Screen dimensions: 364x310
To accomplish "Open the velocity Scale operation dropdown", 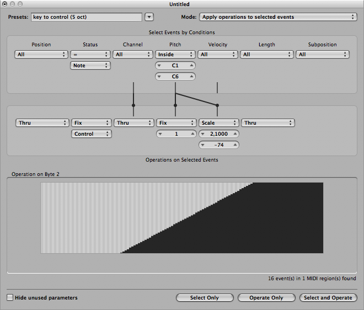I will [218, 123].
